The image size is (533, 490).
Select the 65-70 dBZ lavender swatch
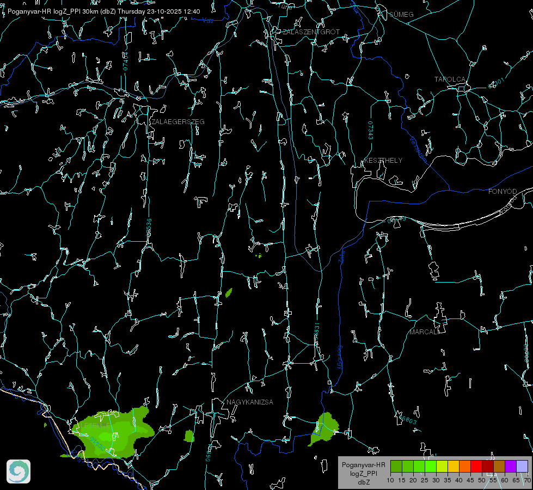(522, 466)
